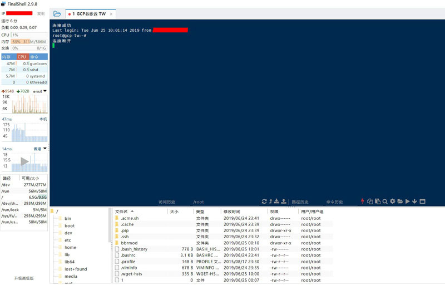Sort files by 文件名 column header
This screenshot has height=285, width=445.
pos(140,212)
